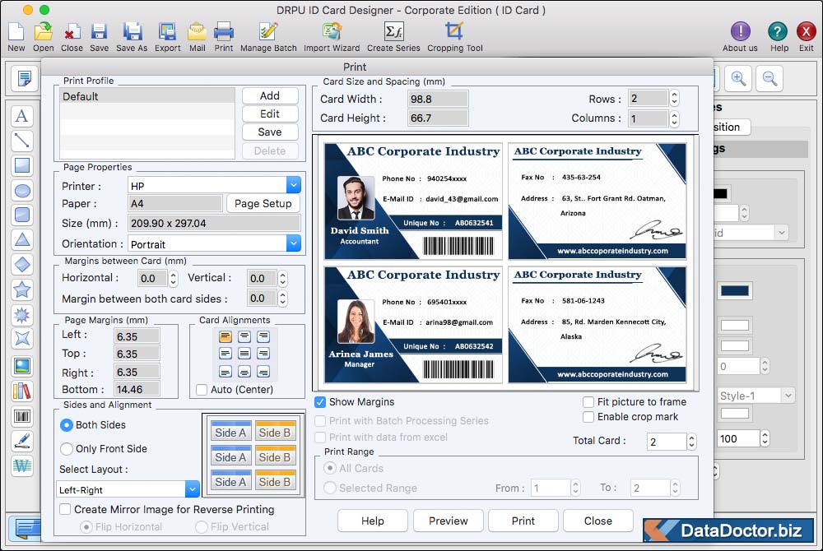Click the Preview button

click(448, 521)
